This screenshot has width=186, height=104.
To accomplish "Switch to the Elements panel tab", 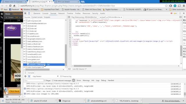I will point(37,13).
